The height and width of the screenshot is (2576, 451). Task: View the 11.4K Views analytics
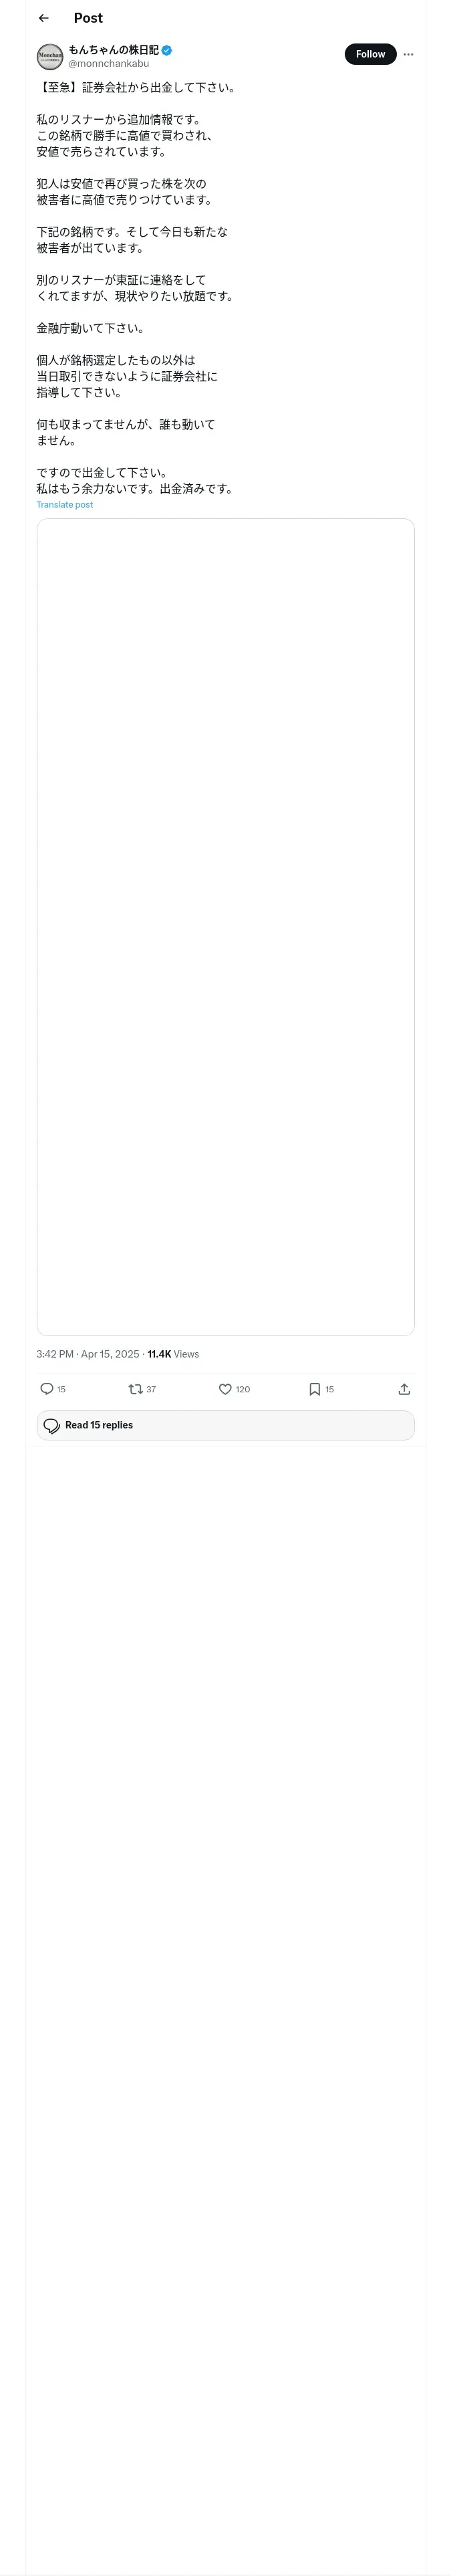click(x=173, y=1354)
